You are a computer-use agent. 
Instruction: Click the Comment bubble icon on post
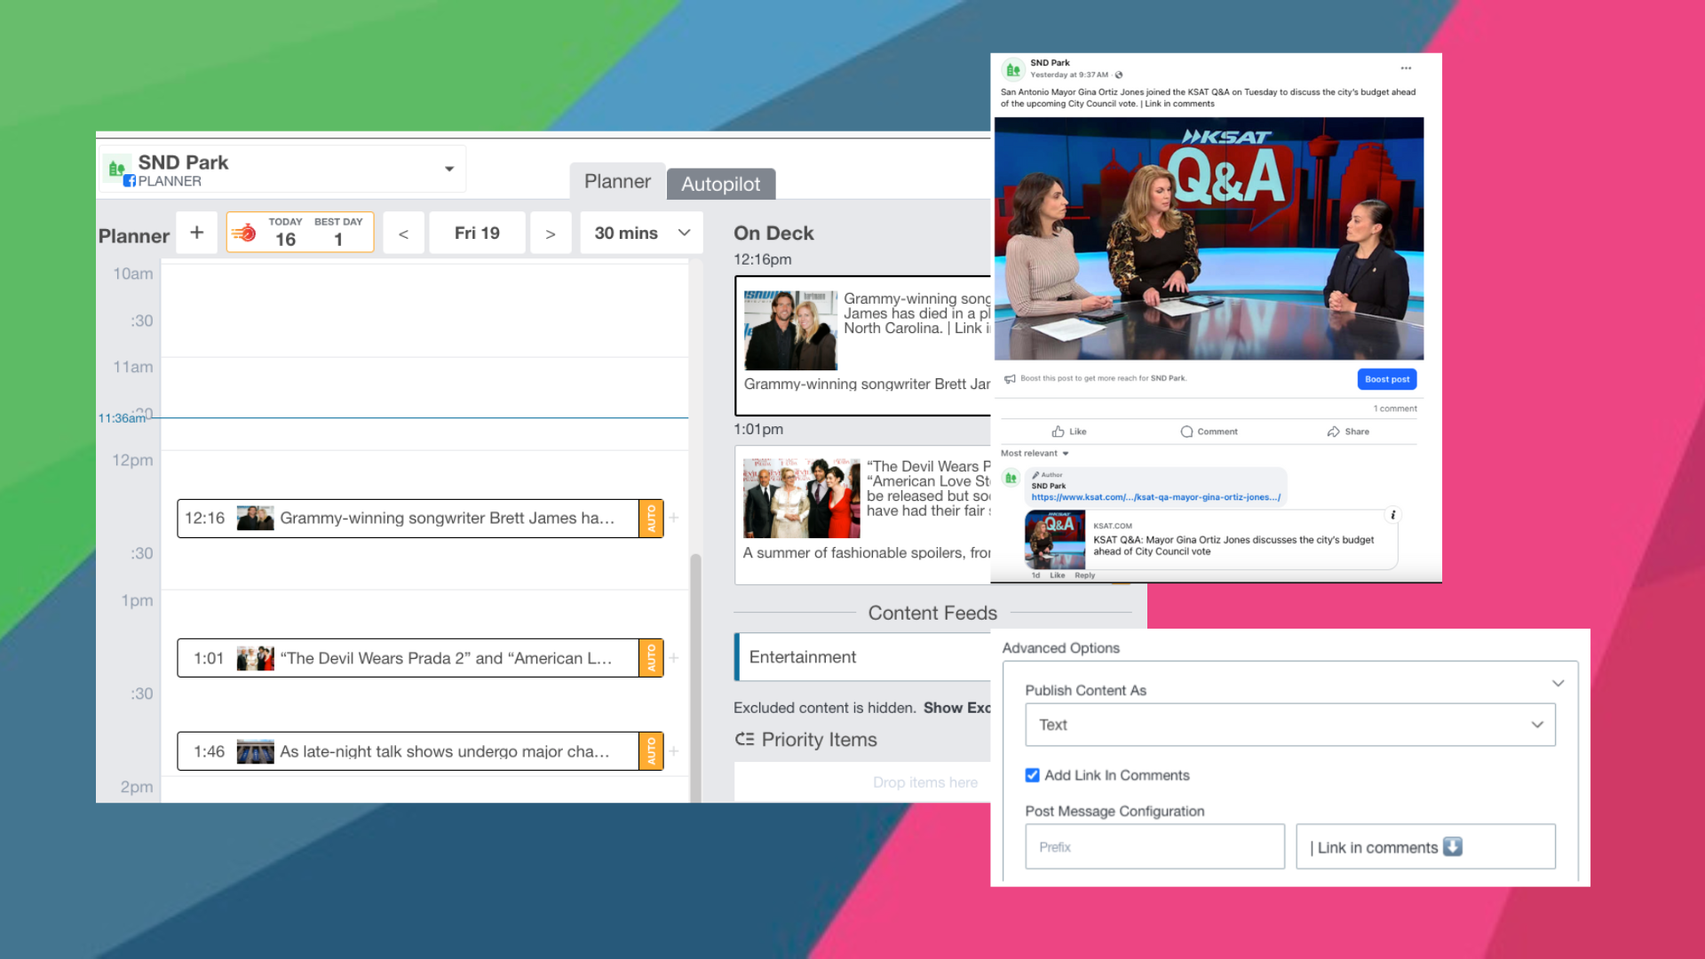tap(1186, 432)
